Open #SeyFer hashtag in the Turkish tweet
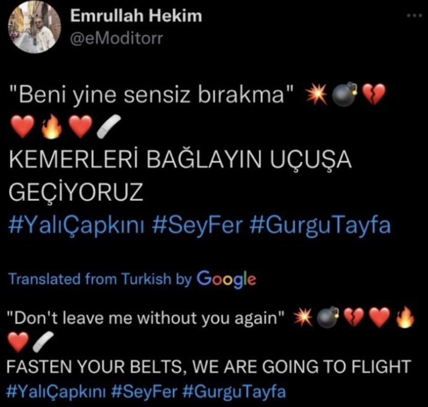The image size is (428, 407). coord(197,226)
